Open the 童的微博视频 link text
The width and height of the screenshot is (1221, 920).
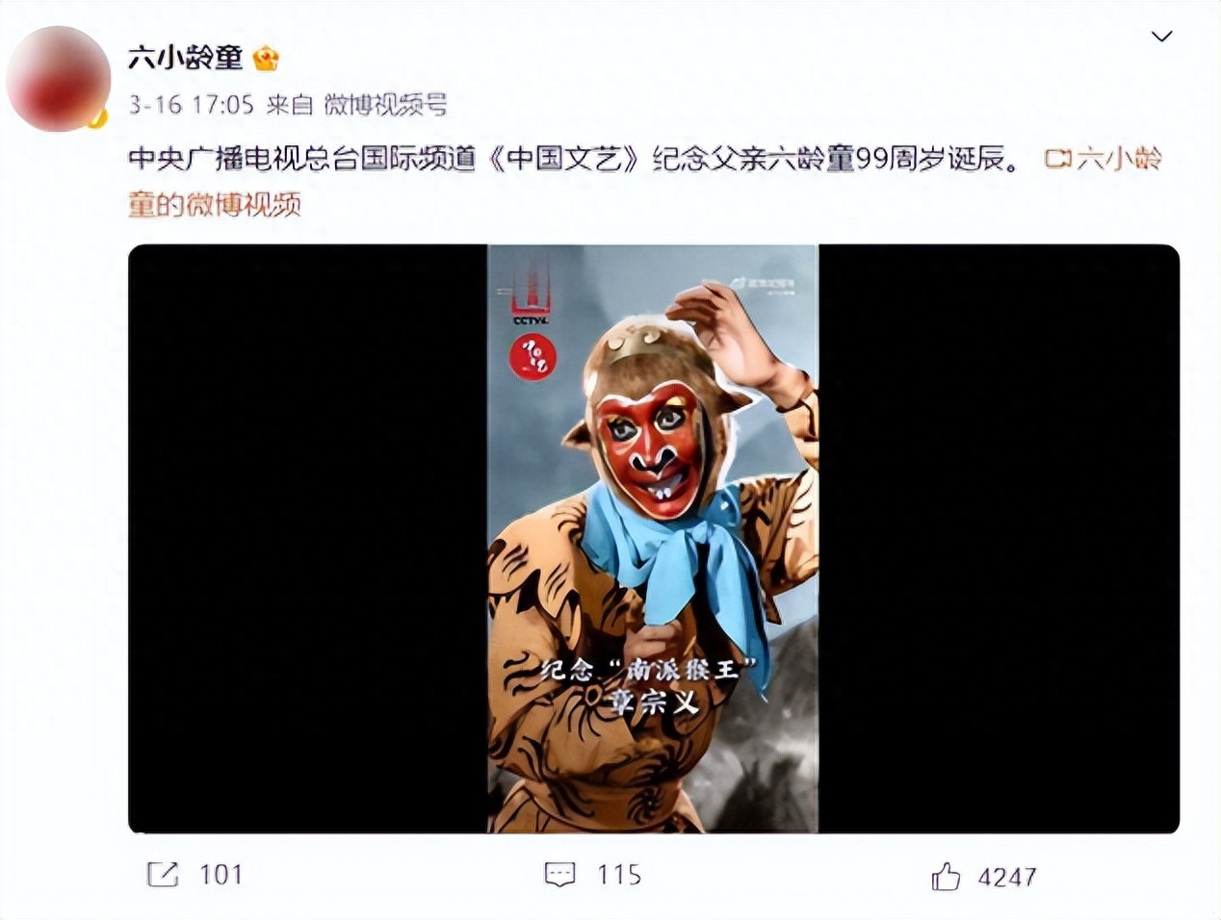215,204
